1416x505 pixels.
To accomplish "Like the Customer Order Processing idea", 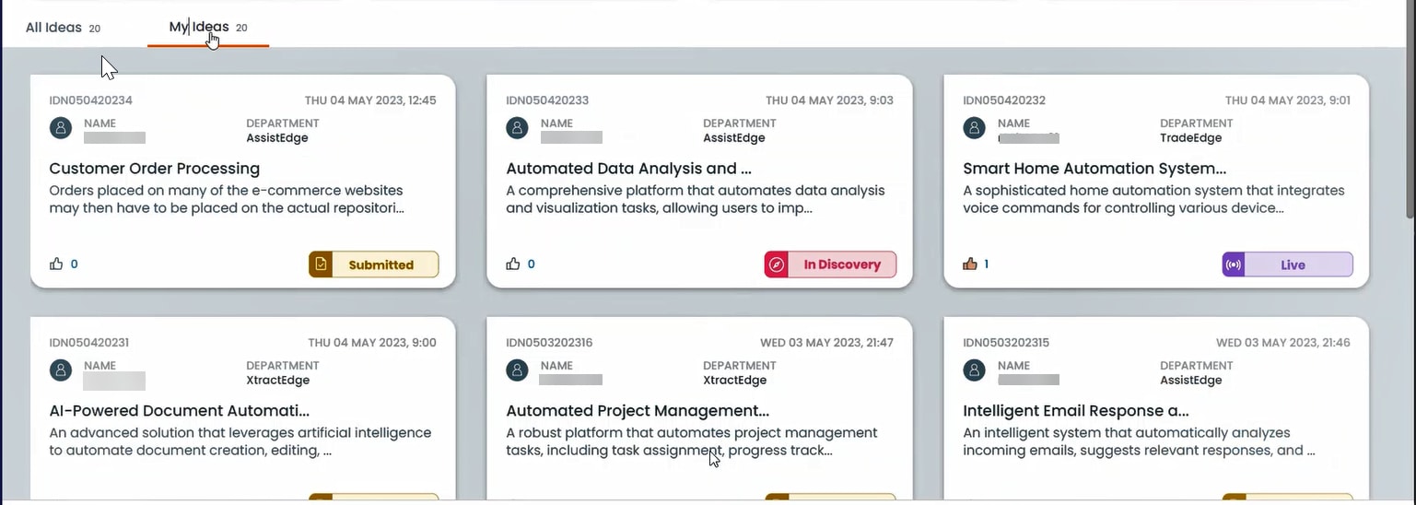I will pyautogui.click(x=56, y=264).
